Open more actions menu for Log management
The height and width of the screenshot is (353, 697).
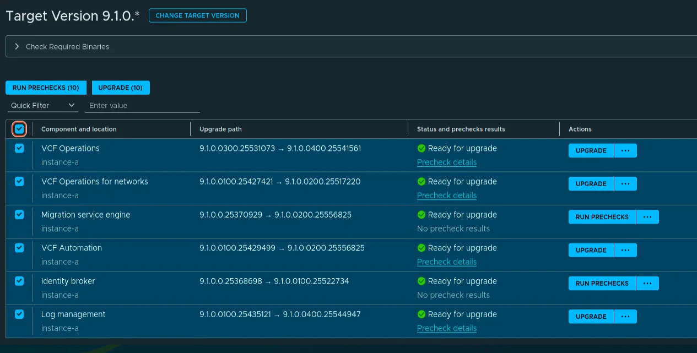[x=625, y=317]
